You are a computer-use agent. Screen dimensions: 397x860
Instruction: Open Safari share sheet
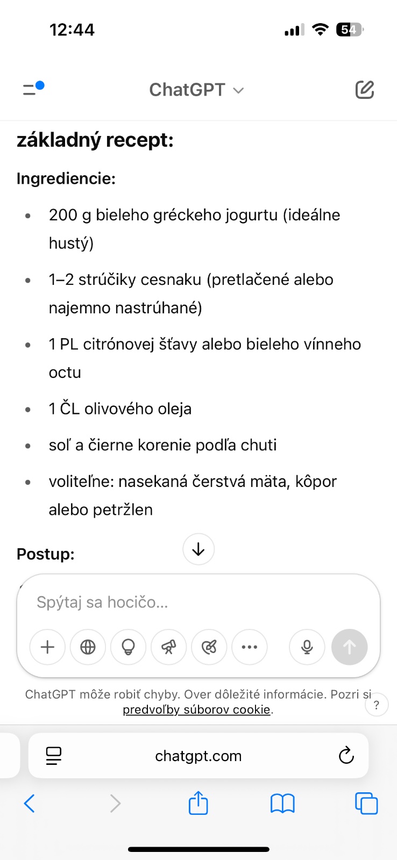198,804
